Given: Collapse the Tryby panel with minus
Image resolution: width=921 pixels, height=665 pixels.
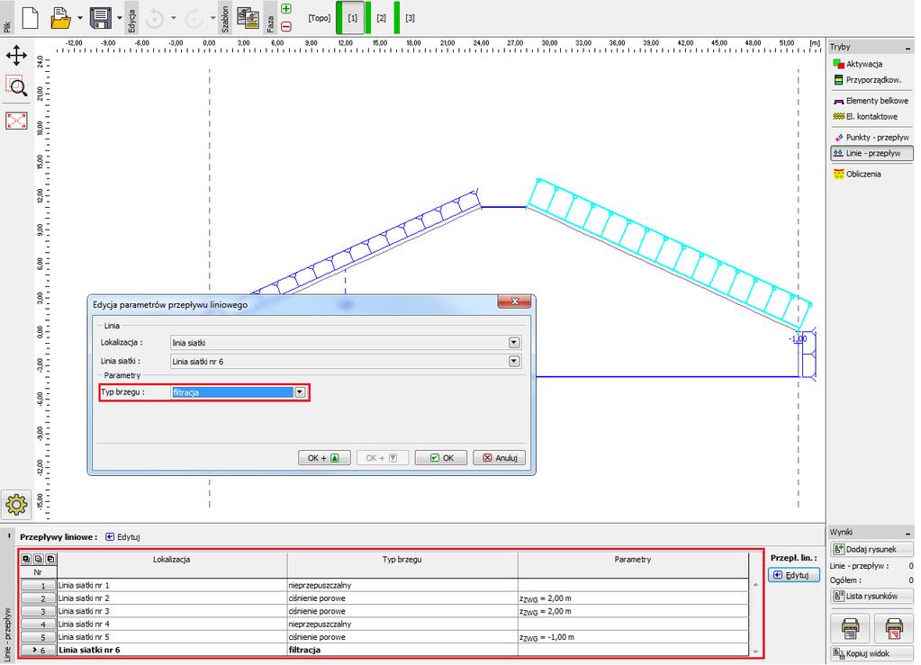Looking at the screenshot, I should (907, 47).
